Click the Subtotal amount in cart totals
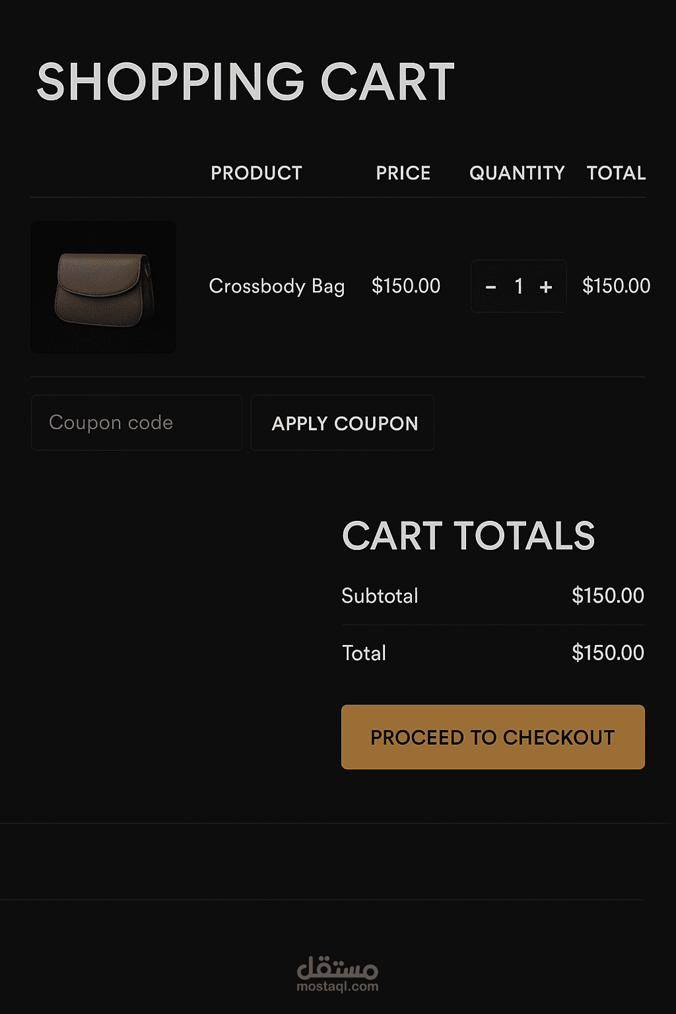 [x=607, y=595]
